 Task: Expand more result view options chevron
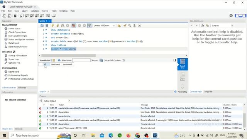[x=183, y=88]
